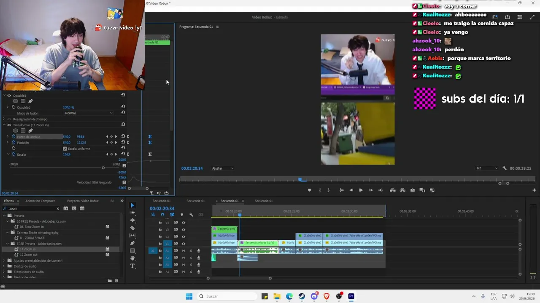Viewport: 540px width, 303px height.
Task: Open timeline display settings wrench icon
Action: point(191,215)
